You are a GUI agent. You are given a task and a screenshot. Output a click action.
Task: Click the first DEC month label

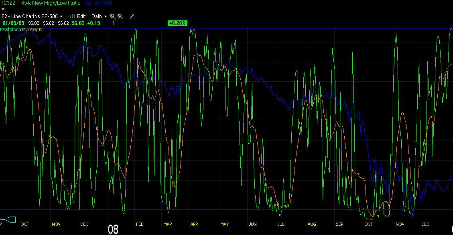[84, 224]
